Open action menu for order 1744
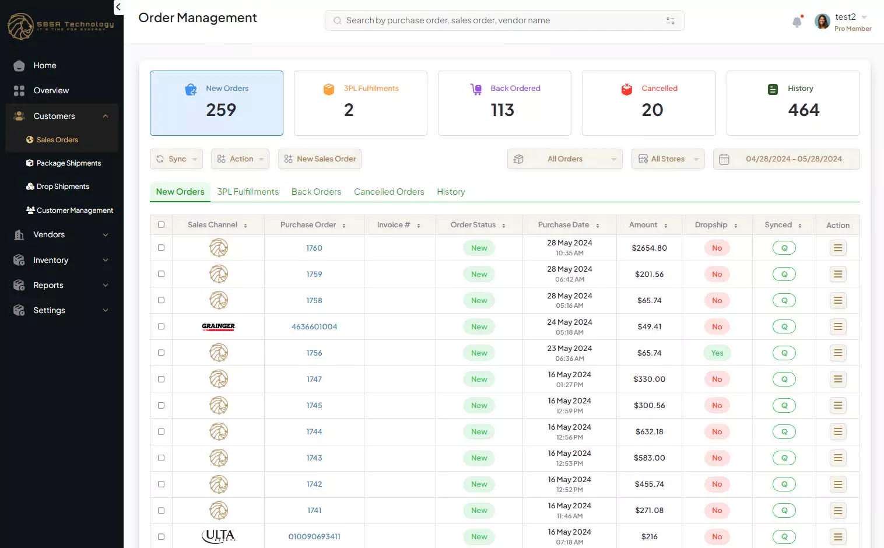 click(x=838, y=431)
